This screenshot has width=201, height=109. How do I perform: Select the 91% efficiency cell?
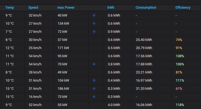click(179, 48)
